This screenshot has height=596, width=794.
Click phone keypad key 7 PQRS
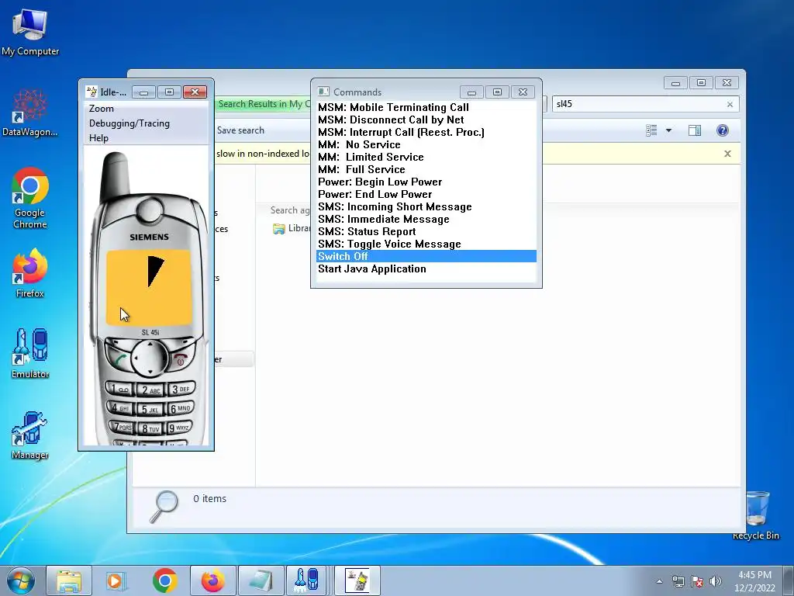(122, 428)
